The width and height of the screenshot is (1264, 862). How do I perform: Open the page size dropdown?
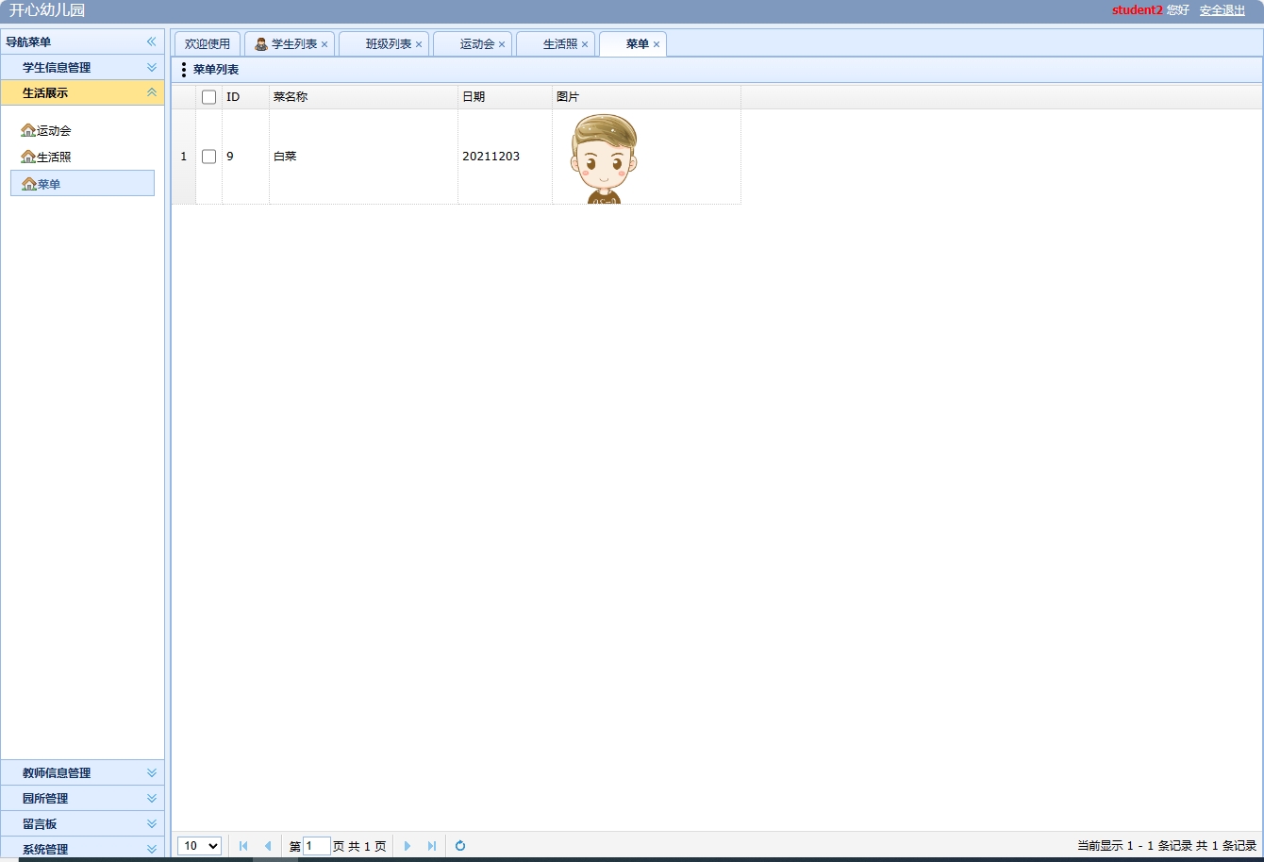[x=199, y=846]
